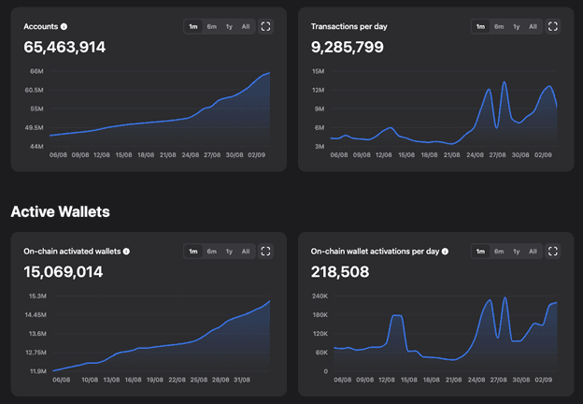Show All time range for Accounts
This screenshot has width=583, height=404.
pyautogui.click(x=245, y=27)
